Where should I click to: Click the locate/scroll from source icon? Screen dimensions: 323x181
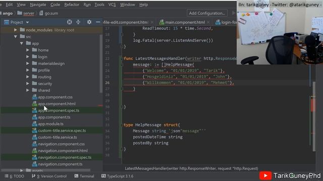[70, 22]
